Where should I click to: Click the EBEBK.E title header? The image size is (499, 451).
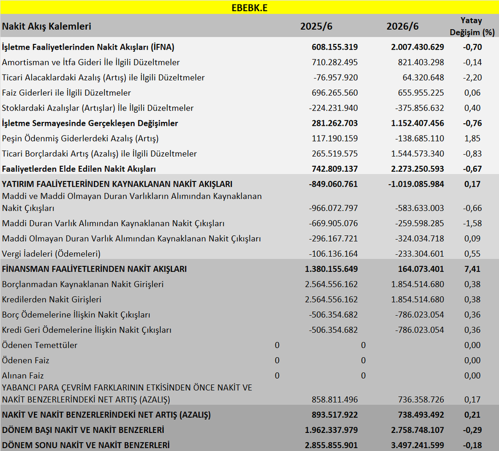pyautogui.click(x=249, y=8)
